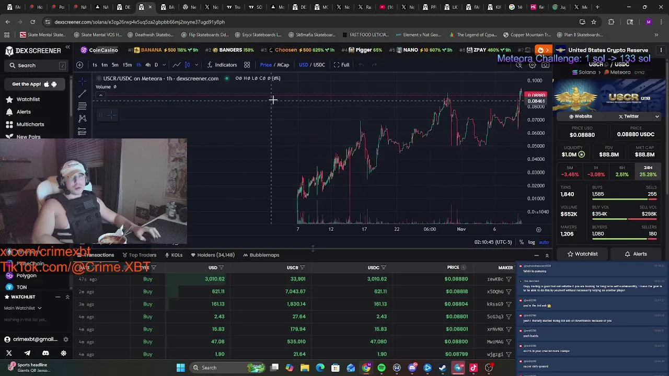Open the Main Watchlist dropdown
Screen dimensions: 669x376
point(23,308)
